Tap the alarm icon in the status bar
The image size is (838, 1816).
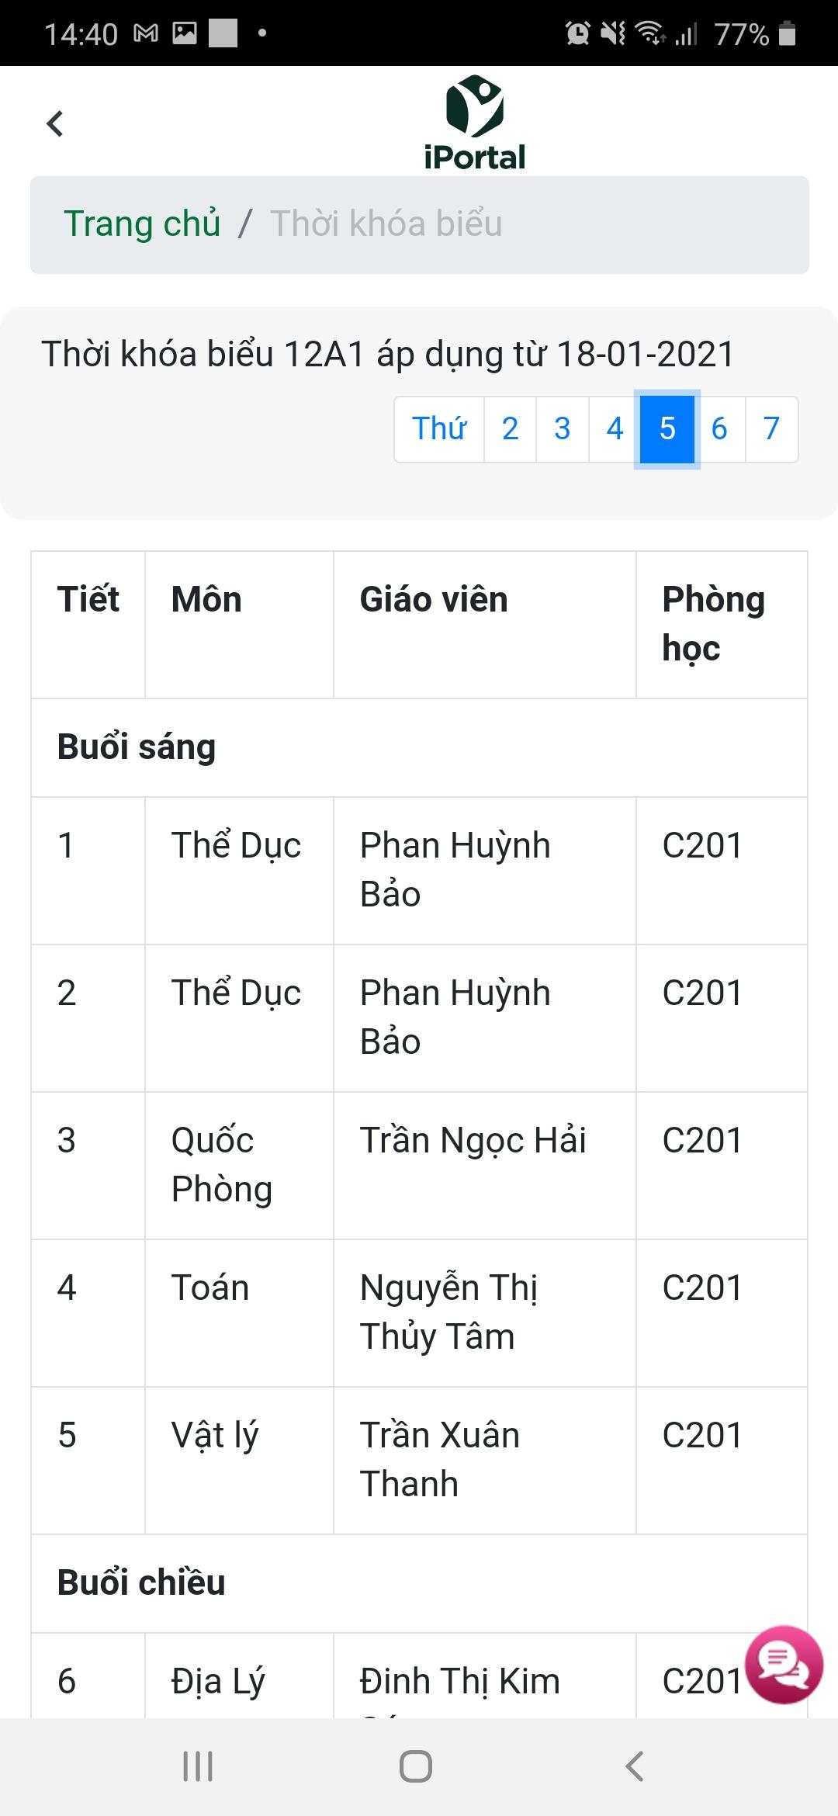578,33
